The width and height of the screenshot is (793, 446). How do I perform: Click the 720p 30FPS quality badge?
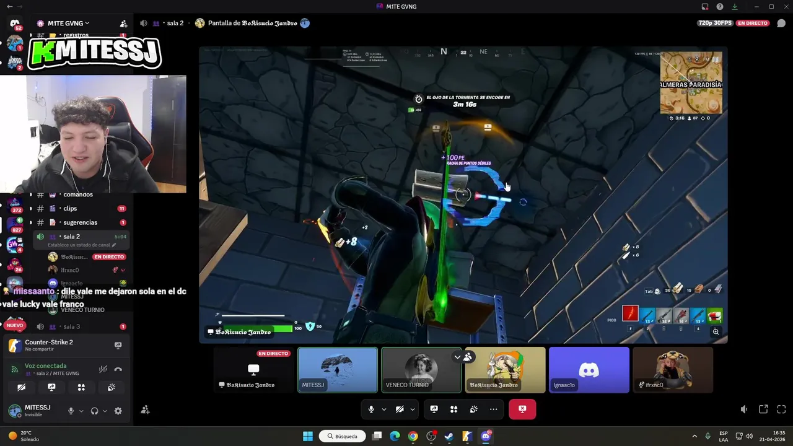coord(716,23)
